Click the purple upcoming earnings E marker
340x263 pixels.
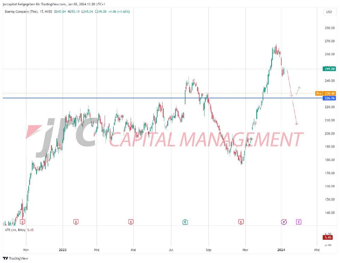coord(299,222)
